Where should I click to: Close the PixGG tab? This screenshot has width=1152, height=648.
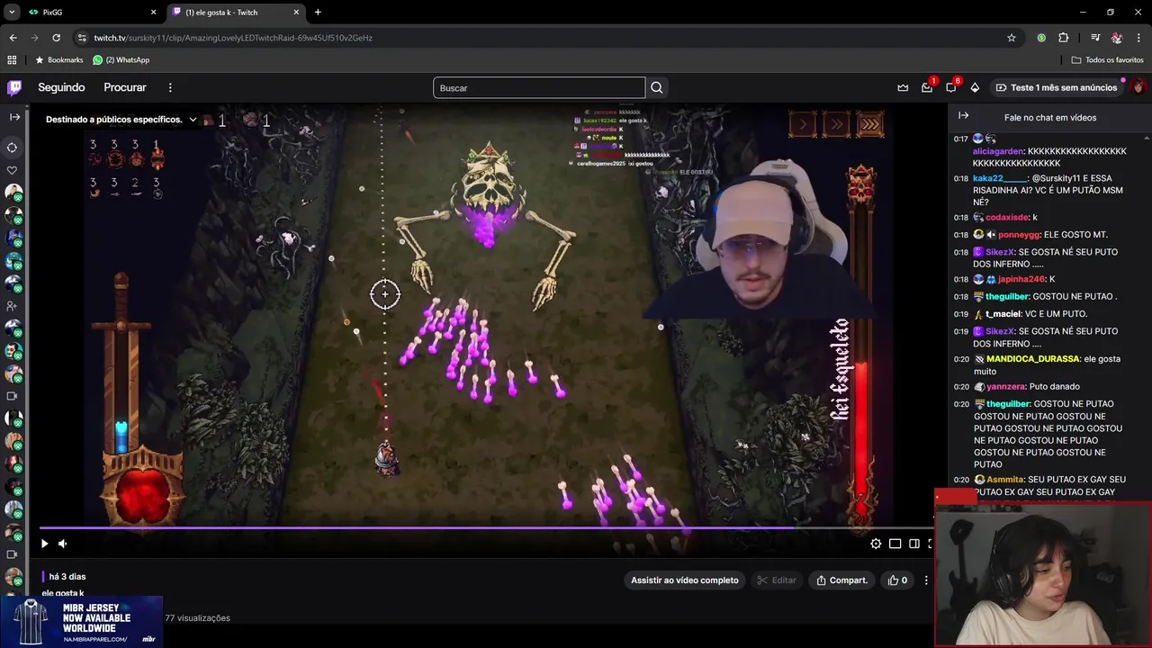(153, 13)
